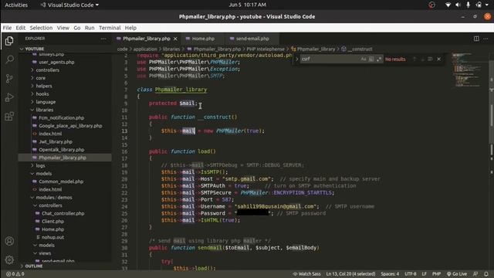Toggle Find in Selection in find widget
The height and width of the screenshot is (278, 494).
point(430,59)
